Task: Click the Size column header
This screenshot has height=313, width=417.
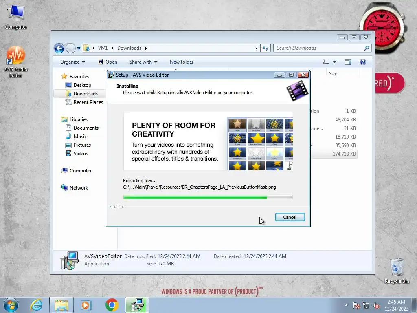Action: 342,74
